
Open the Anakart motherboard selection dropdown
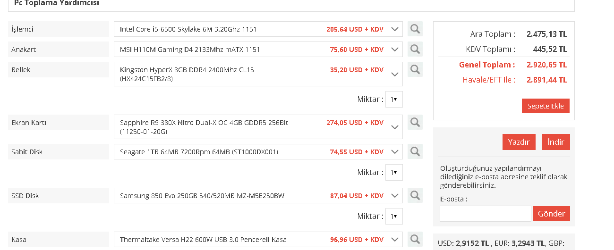tap(395, 50)
